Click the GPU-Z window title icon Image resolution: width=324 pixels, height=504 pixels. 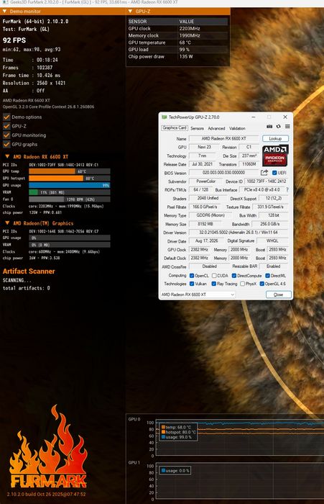pyautogui.click(x=165, y=117)
